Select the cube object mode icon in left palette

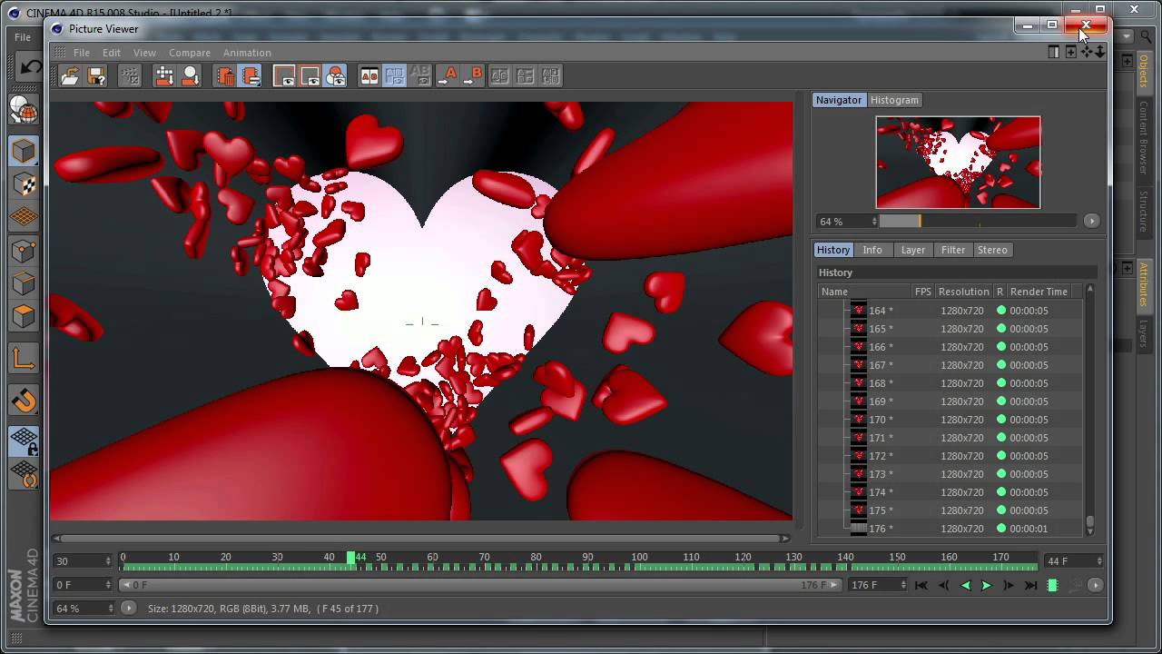tap(24, 151)
